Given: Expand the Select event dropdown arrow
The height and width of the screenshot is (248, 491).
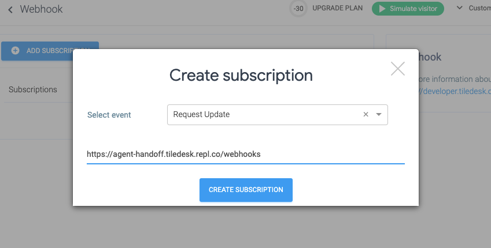Looking at the screenshot, I should point(379,115).
